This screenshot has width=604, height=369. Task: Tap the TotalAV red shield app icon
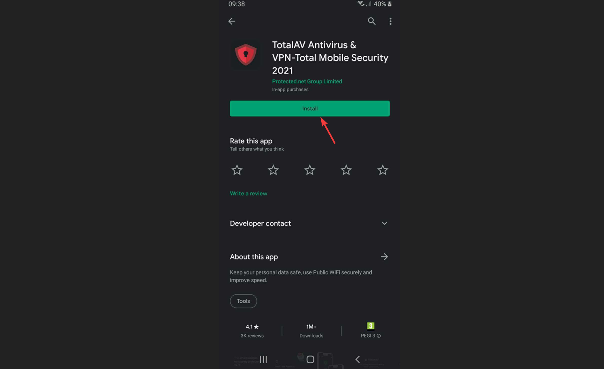click(x=246, y=55)
